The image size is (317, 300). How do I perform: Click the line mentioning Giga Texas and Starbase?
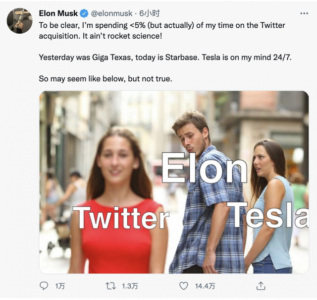point(165,57)
